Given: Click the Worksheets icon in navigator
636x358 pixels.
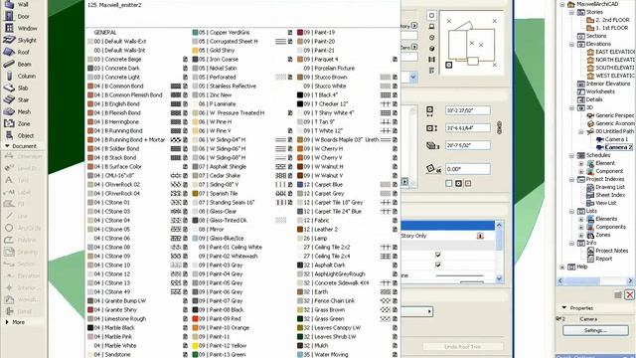Looking at the screenshot, I should pyautogui.click(x=580, y=91).
